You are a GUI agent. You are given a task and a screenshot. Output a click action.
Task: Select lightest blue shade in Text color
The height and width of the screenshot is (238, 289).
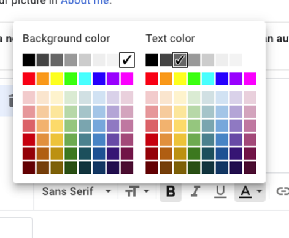click(222, 98)
